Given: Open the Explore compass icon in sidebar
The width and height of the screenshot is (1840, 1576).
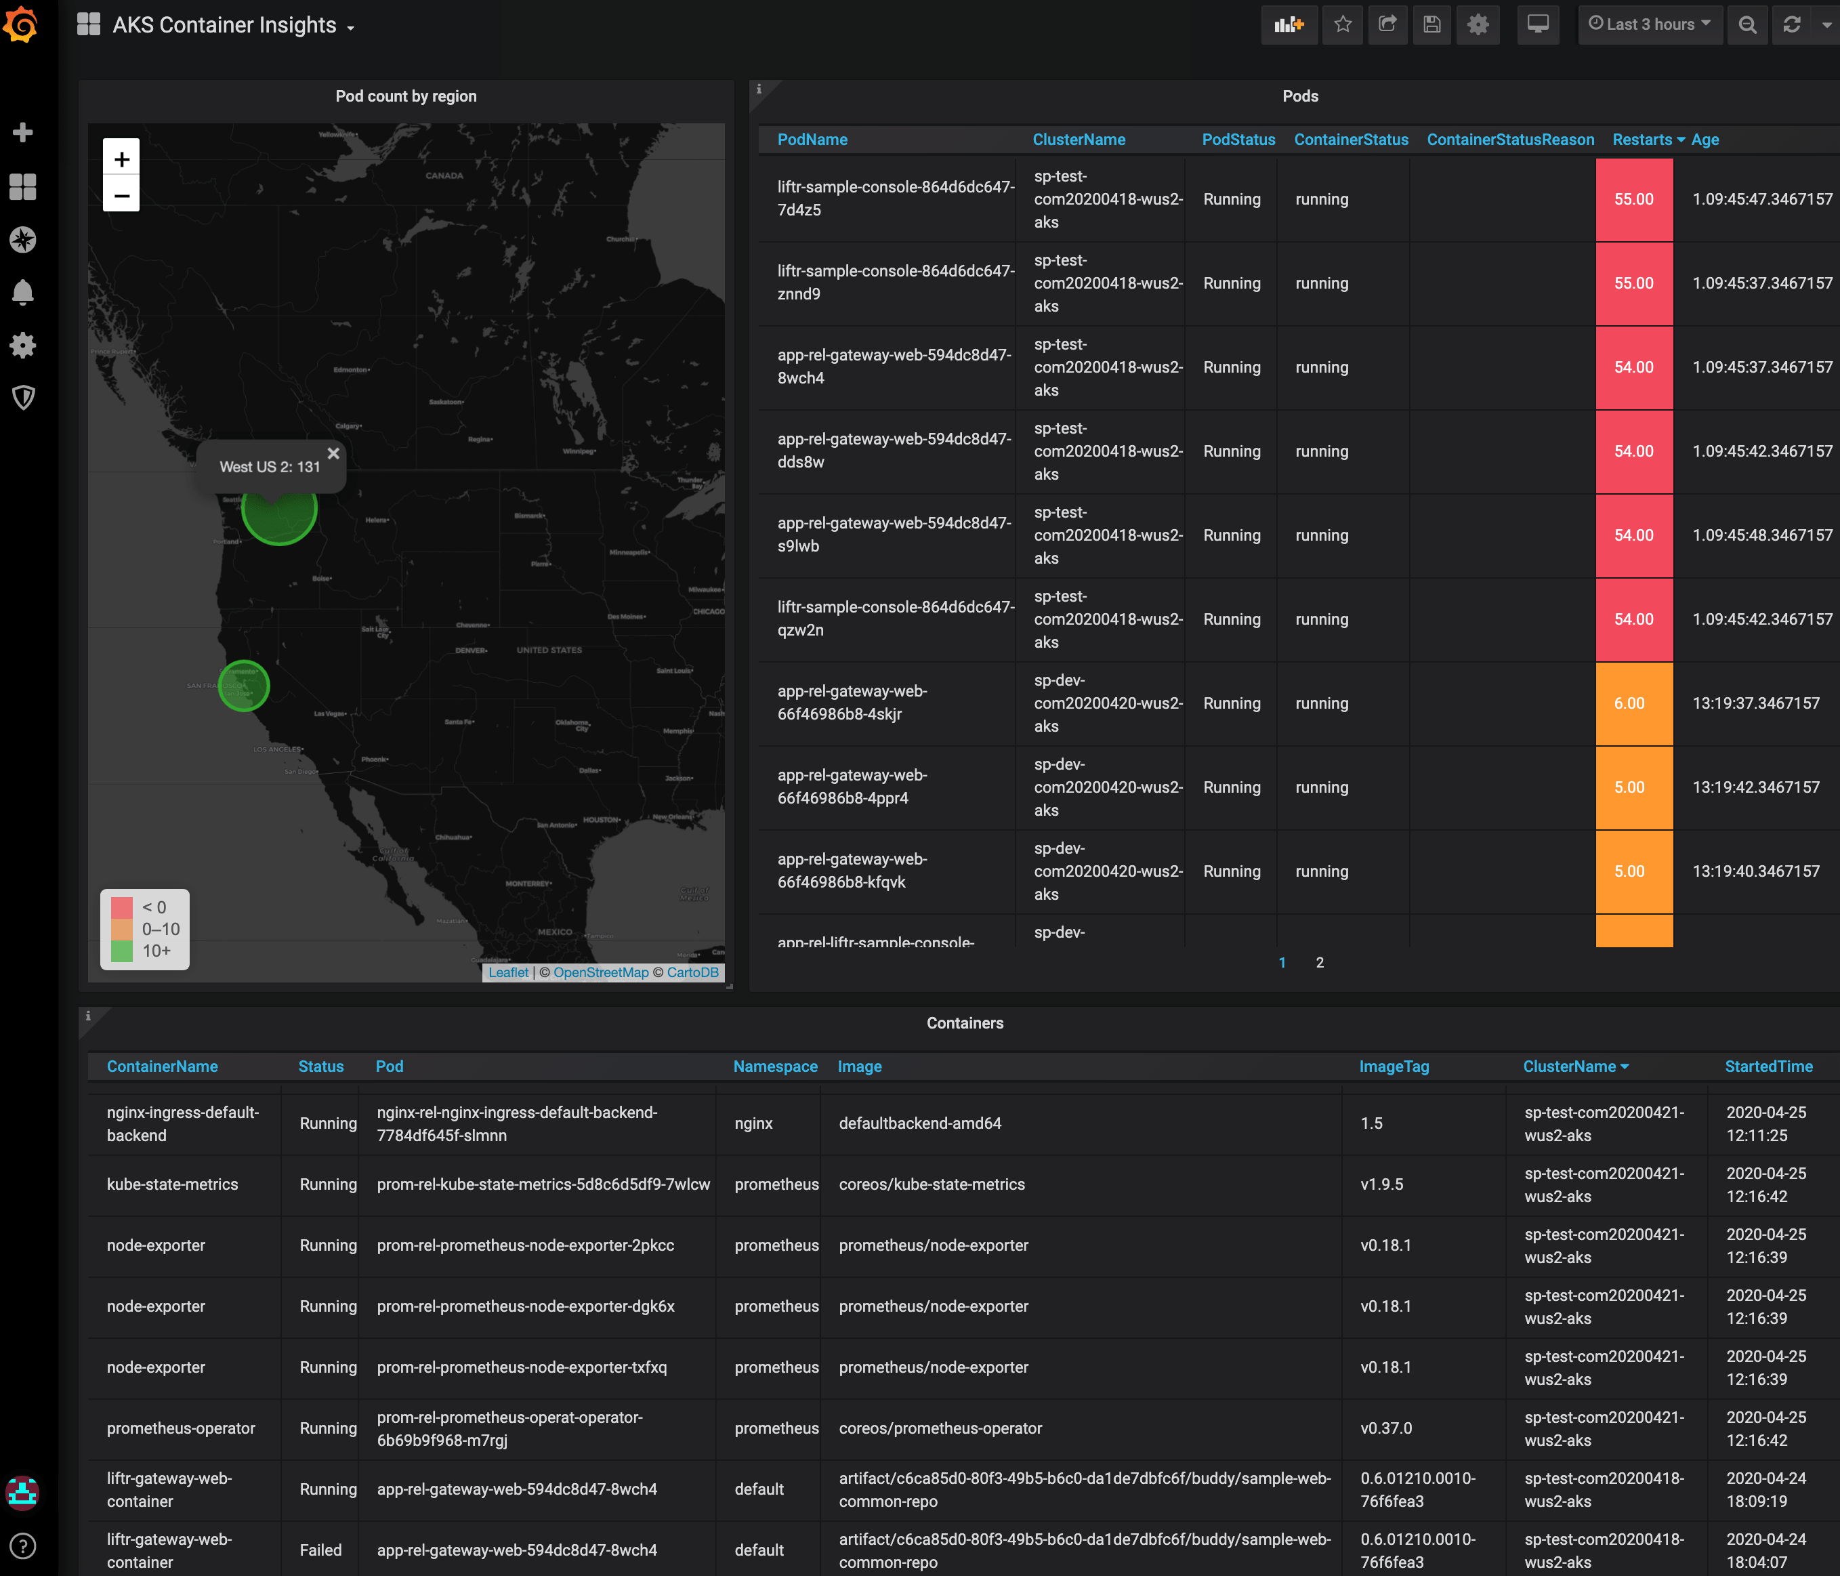Looking at the screenshot, I should (x=23, y=240).
